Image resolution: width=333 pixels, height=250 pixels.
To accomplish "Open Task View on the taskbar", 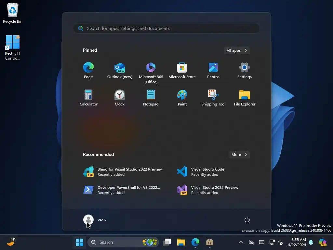I will [x=167, y=242].
